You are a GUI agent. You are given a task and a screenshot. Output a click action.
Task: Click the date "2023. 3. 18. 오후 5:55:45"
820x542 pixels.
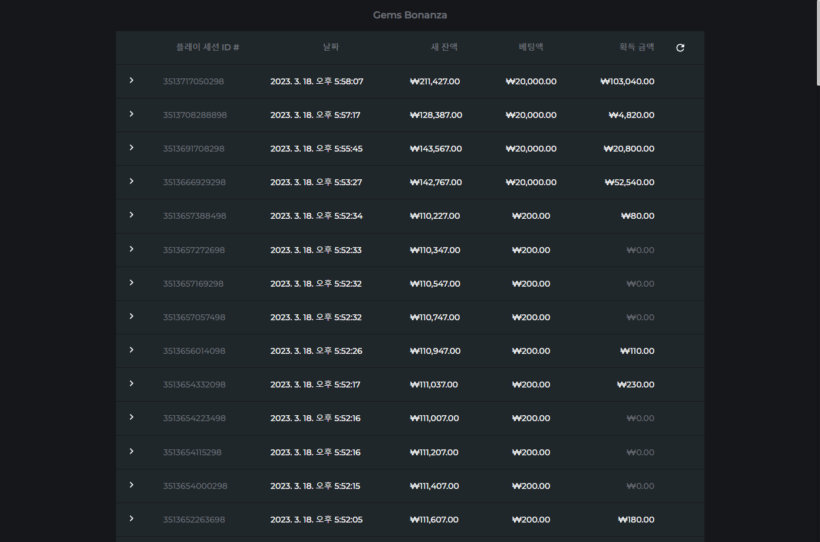317,149
